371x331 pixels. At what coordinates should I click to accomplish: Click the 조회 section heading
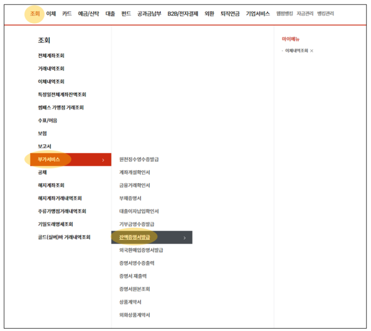[44, 40]
